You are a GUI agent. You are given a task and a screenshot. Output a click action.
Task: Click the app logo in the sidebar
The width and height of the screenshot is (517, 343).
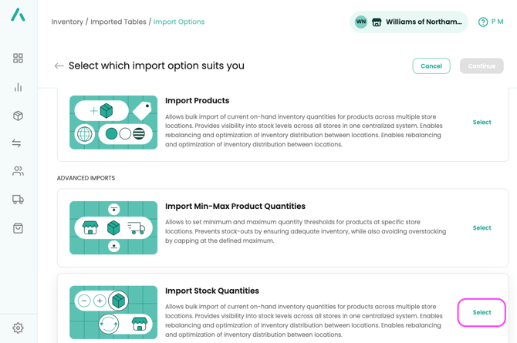18,14
